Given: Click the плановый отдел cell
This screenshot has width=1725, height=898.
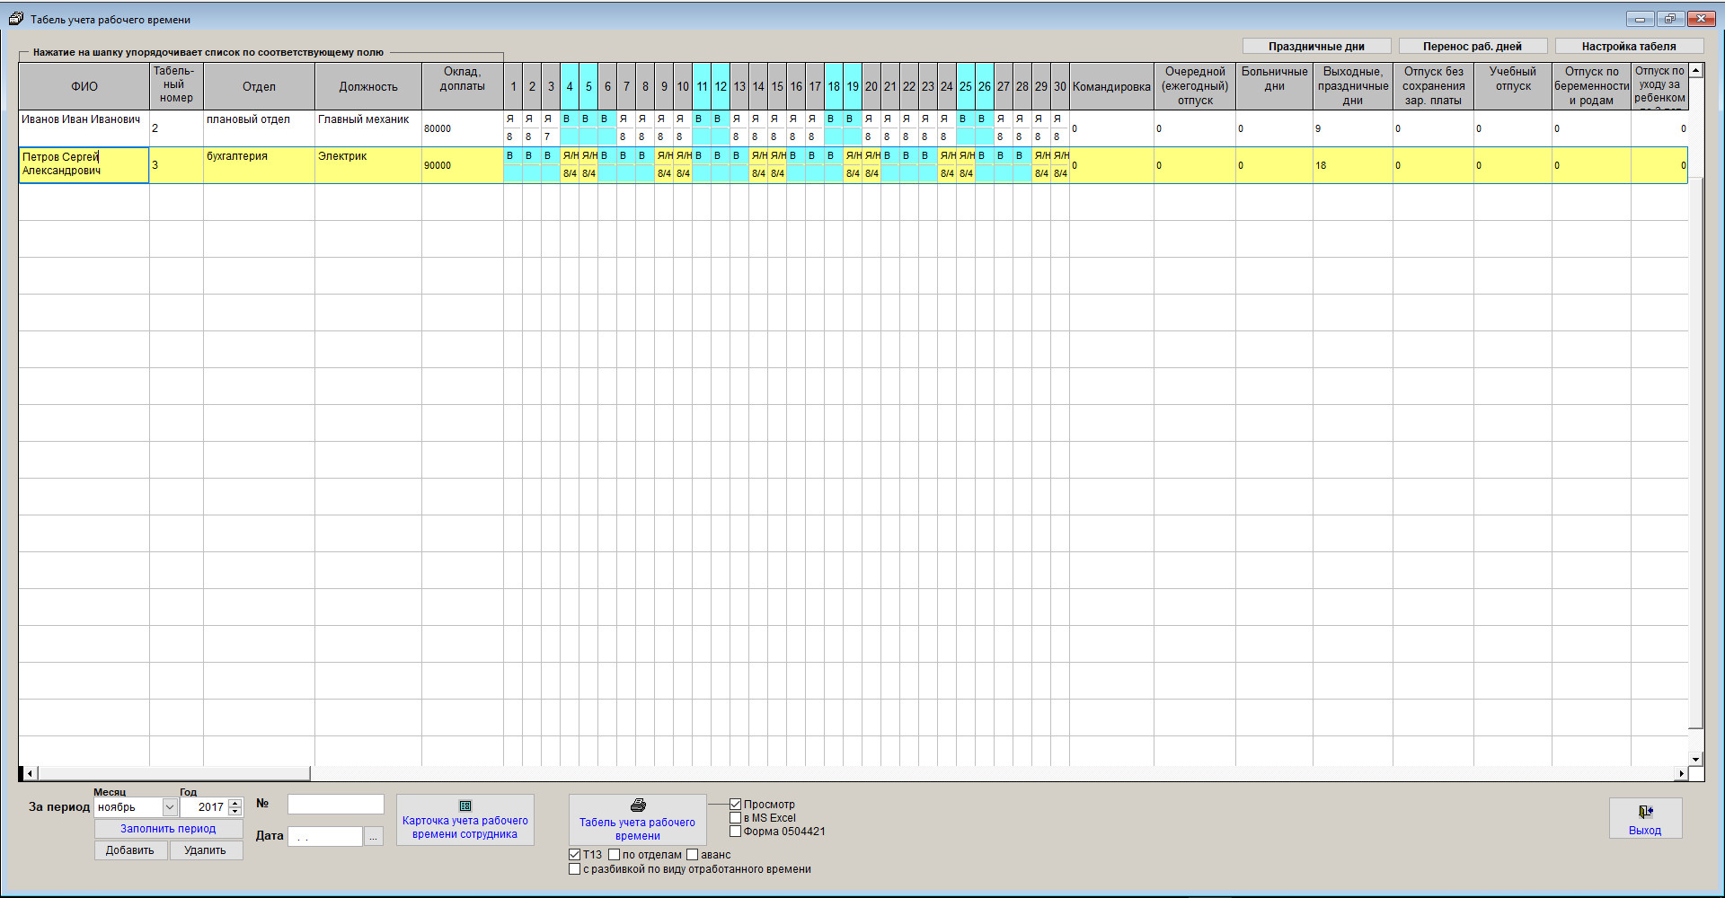Looking at the screenshot, I should click(259, 128).
